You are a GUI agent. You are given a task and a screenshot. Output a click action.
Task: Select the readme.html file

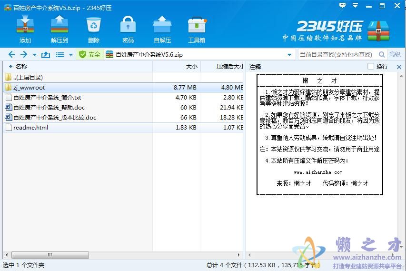[x=123, y=128]
